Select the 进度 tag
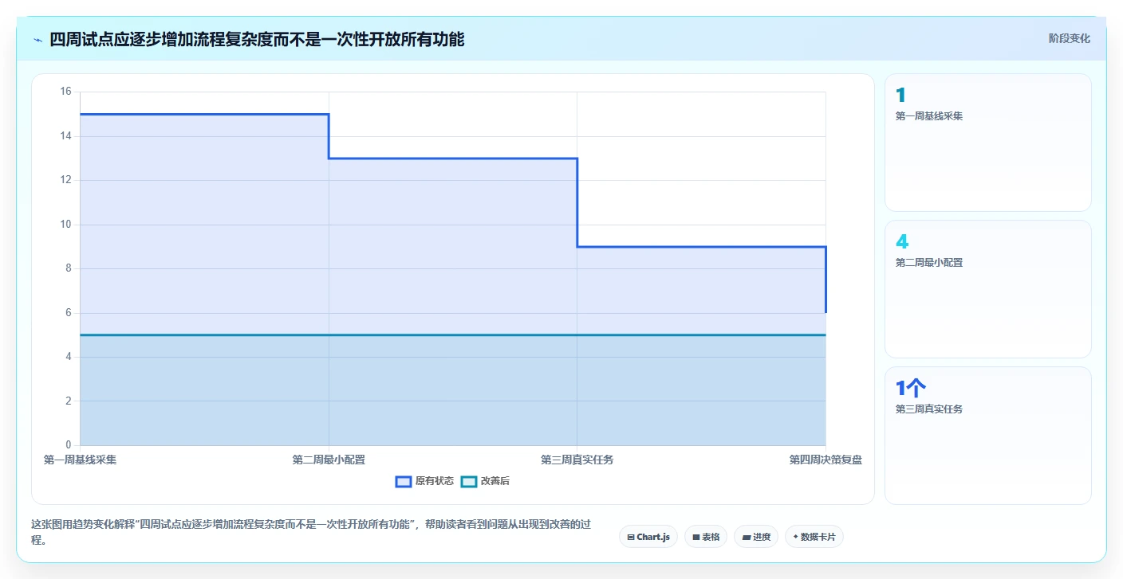This screenshot has width=1123, height=579. (x=756, y=537)
